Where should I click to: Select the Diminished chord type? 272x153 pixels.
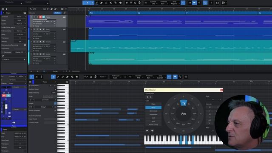coord(153,111)
